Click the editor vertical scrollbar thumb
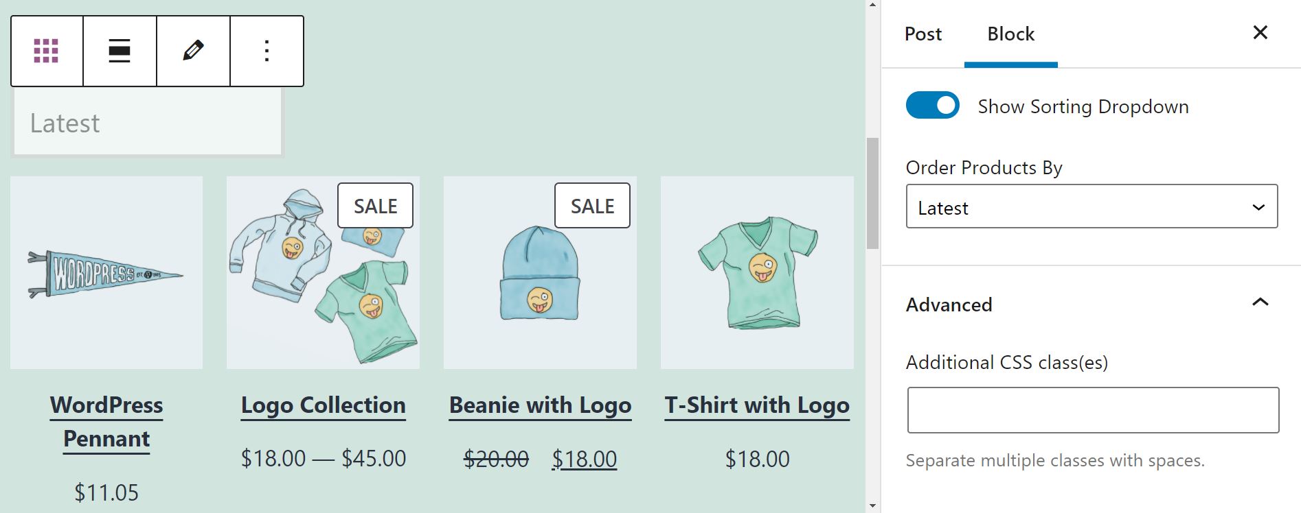The height and width of the screenshot is (513, 1301). pyautogui.click(x=872, y=193)
